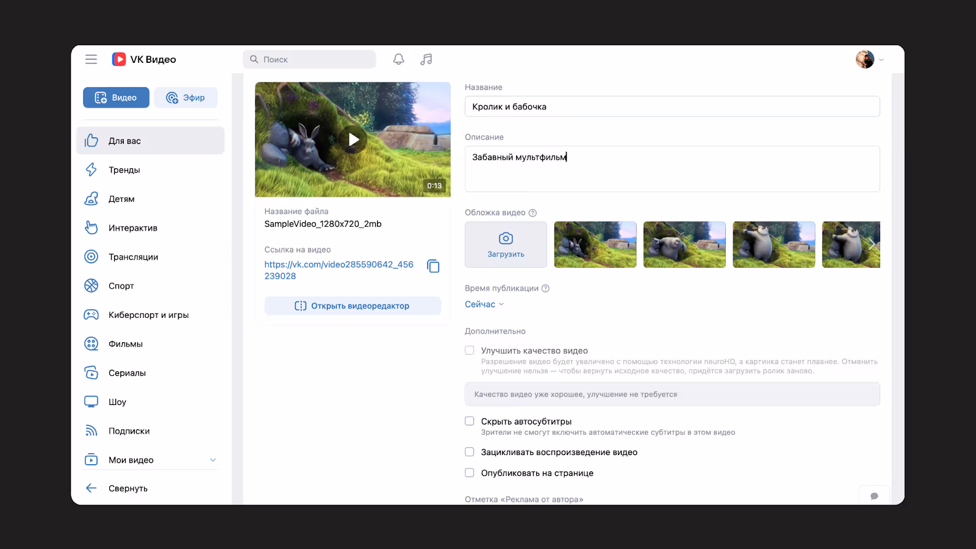Enable Зацикливать воспроизведение видео checkbox

[470, 452]
